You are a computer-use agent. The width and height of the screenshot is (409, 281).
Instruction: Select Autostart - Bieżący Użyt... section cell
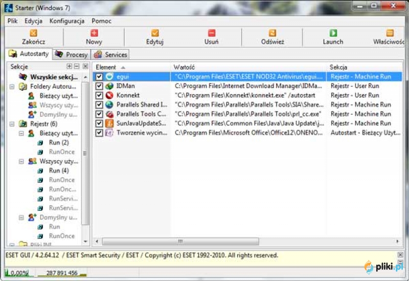[x=365, y=133]
